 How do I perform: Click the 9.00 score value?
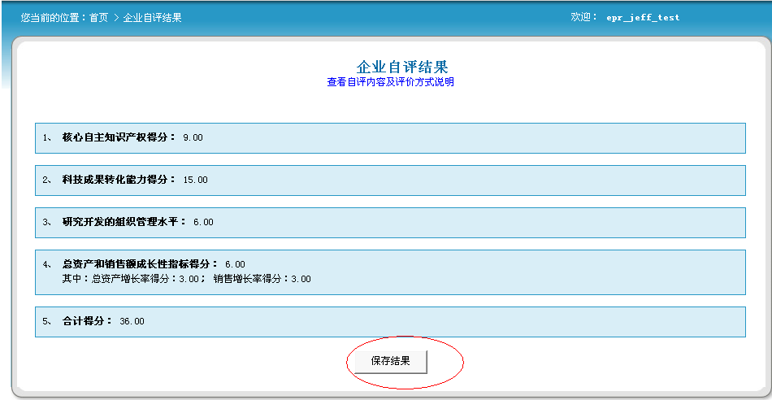pos(193,138)
